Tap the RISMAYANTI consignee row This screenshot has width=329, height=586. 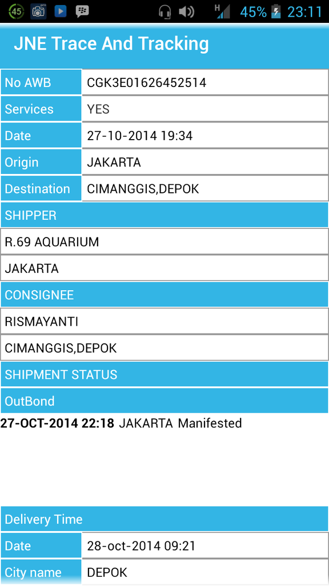coord(164,322)
